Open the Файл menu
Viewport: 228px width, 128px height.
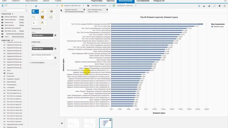pos(5,1)
